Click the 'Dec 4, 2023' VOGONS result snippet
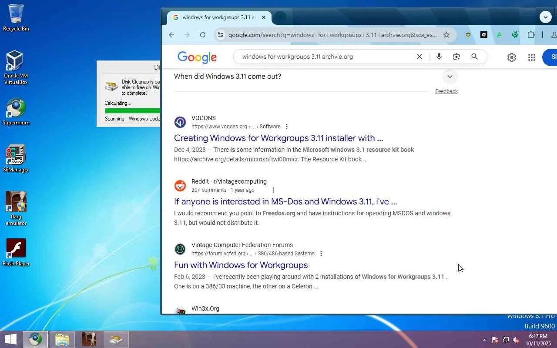The width and height of the screenshot is (557, 348). (294, 154)
